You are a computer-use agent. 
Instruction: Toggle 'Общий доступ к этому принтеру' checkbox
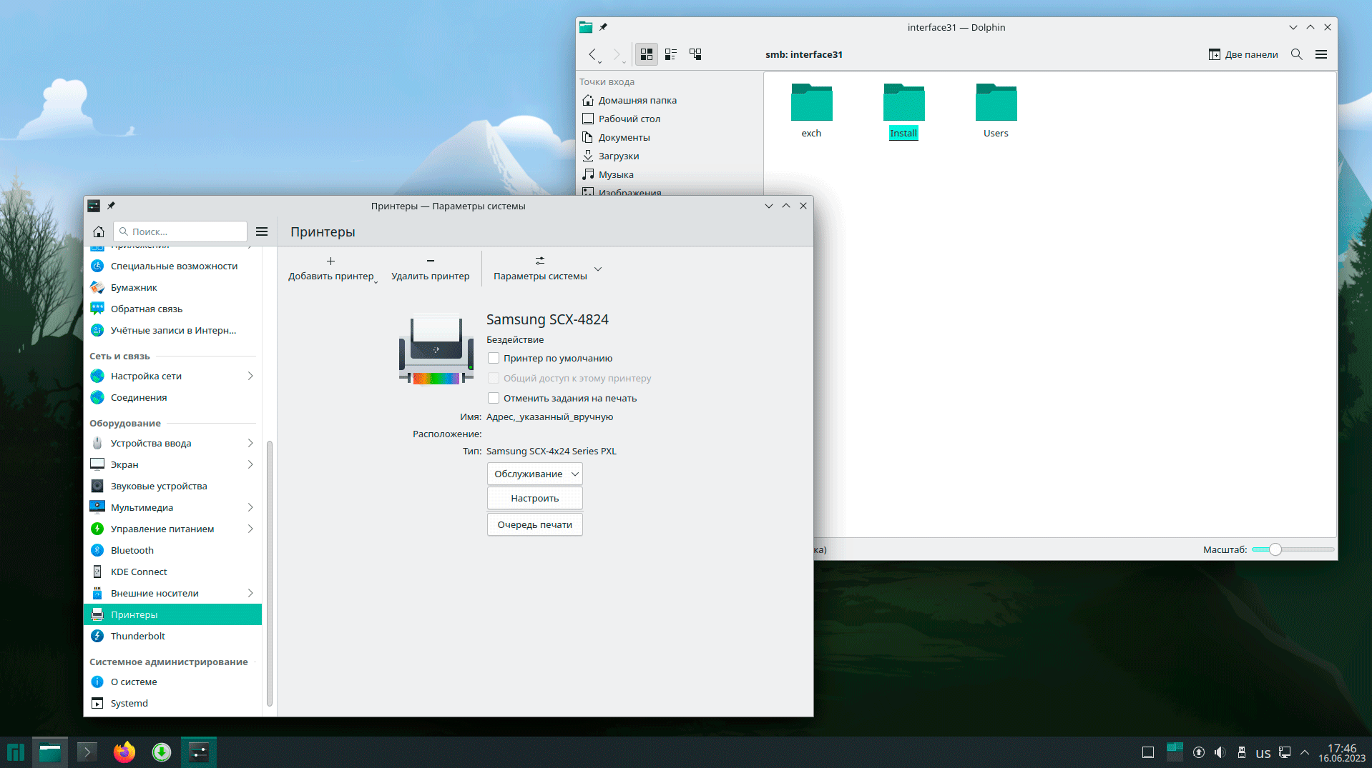494,378
